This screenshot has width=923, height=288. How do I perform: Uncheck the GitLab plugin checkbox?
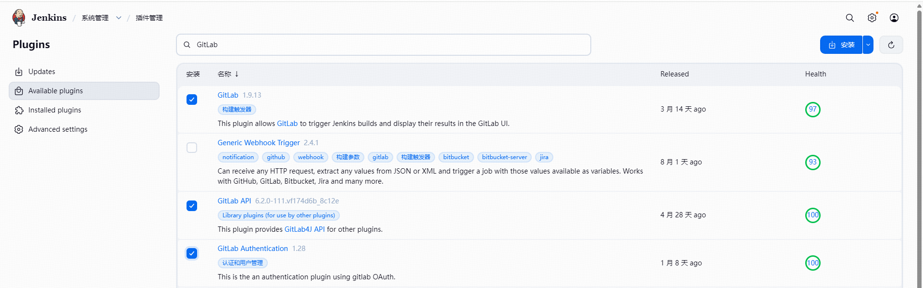tap(192, 100)
